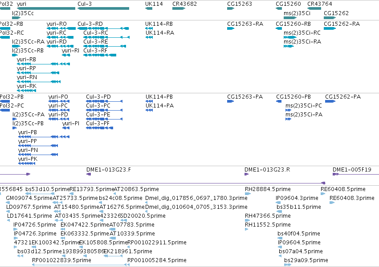Select the RH11552.5prime EST label
Image resolution: width=379 pixels, height=267 pixels.
[268, 225]
